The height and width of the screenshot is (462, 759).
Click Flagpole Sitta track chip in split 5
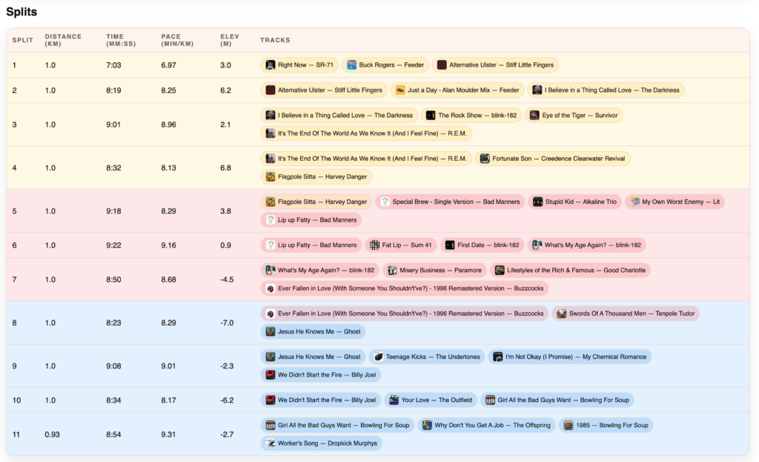click(316, 202)
